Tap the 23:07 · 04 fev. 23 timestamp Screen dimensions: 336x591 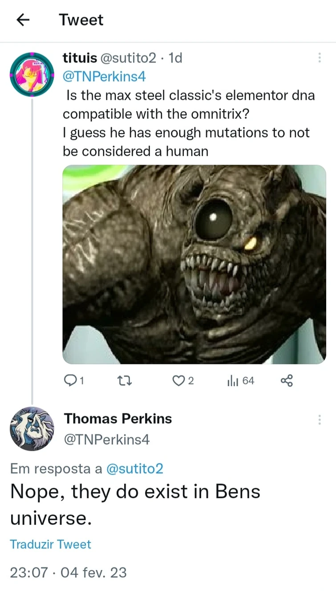[68, 572]
